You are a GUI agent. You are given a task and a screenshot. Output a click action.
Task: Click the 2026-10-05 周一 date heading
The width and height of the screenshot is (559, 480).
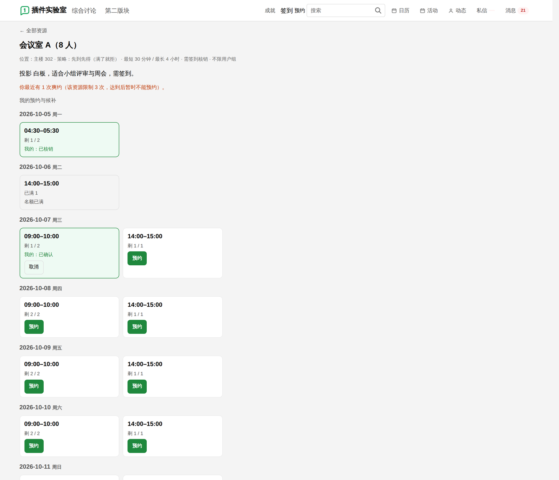[41, 114]
